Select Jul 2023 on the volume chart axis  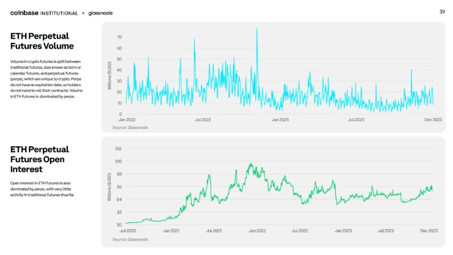tap(356, 120)
